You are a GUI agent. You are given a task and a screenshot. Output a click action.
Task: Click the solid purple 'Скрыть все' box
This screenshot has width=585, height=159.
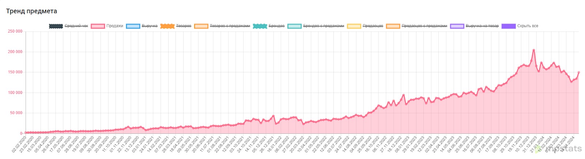509,26
